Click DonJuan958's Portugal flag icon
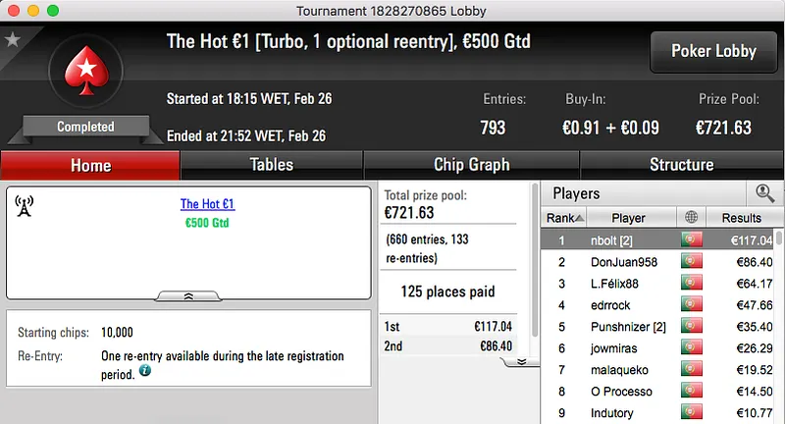Image resolution: width=785 pixels, height=424 pixels. [694, 262]
